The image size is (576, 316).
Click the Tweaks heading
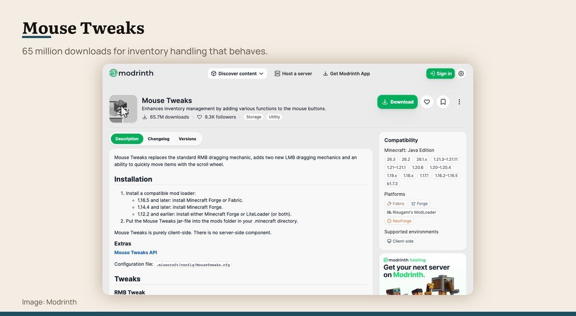tap(127, 279)
